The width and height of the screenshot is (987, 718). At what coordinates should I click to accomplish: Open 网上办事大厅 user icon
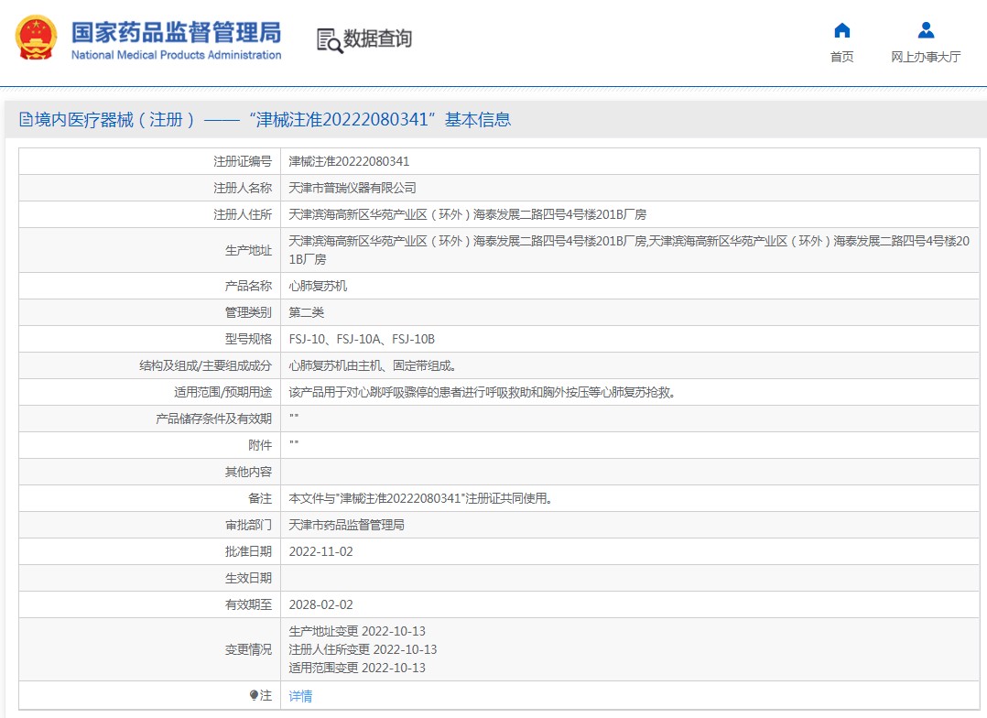click(926, 30)
